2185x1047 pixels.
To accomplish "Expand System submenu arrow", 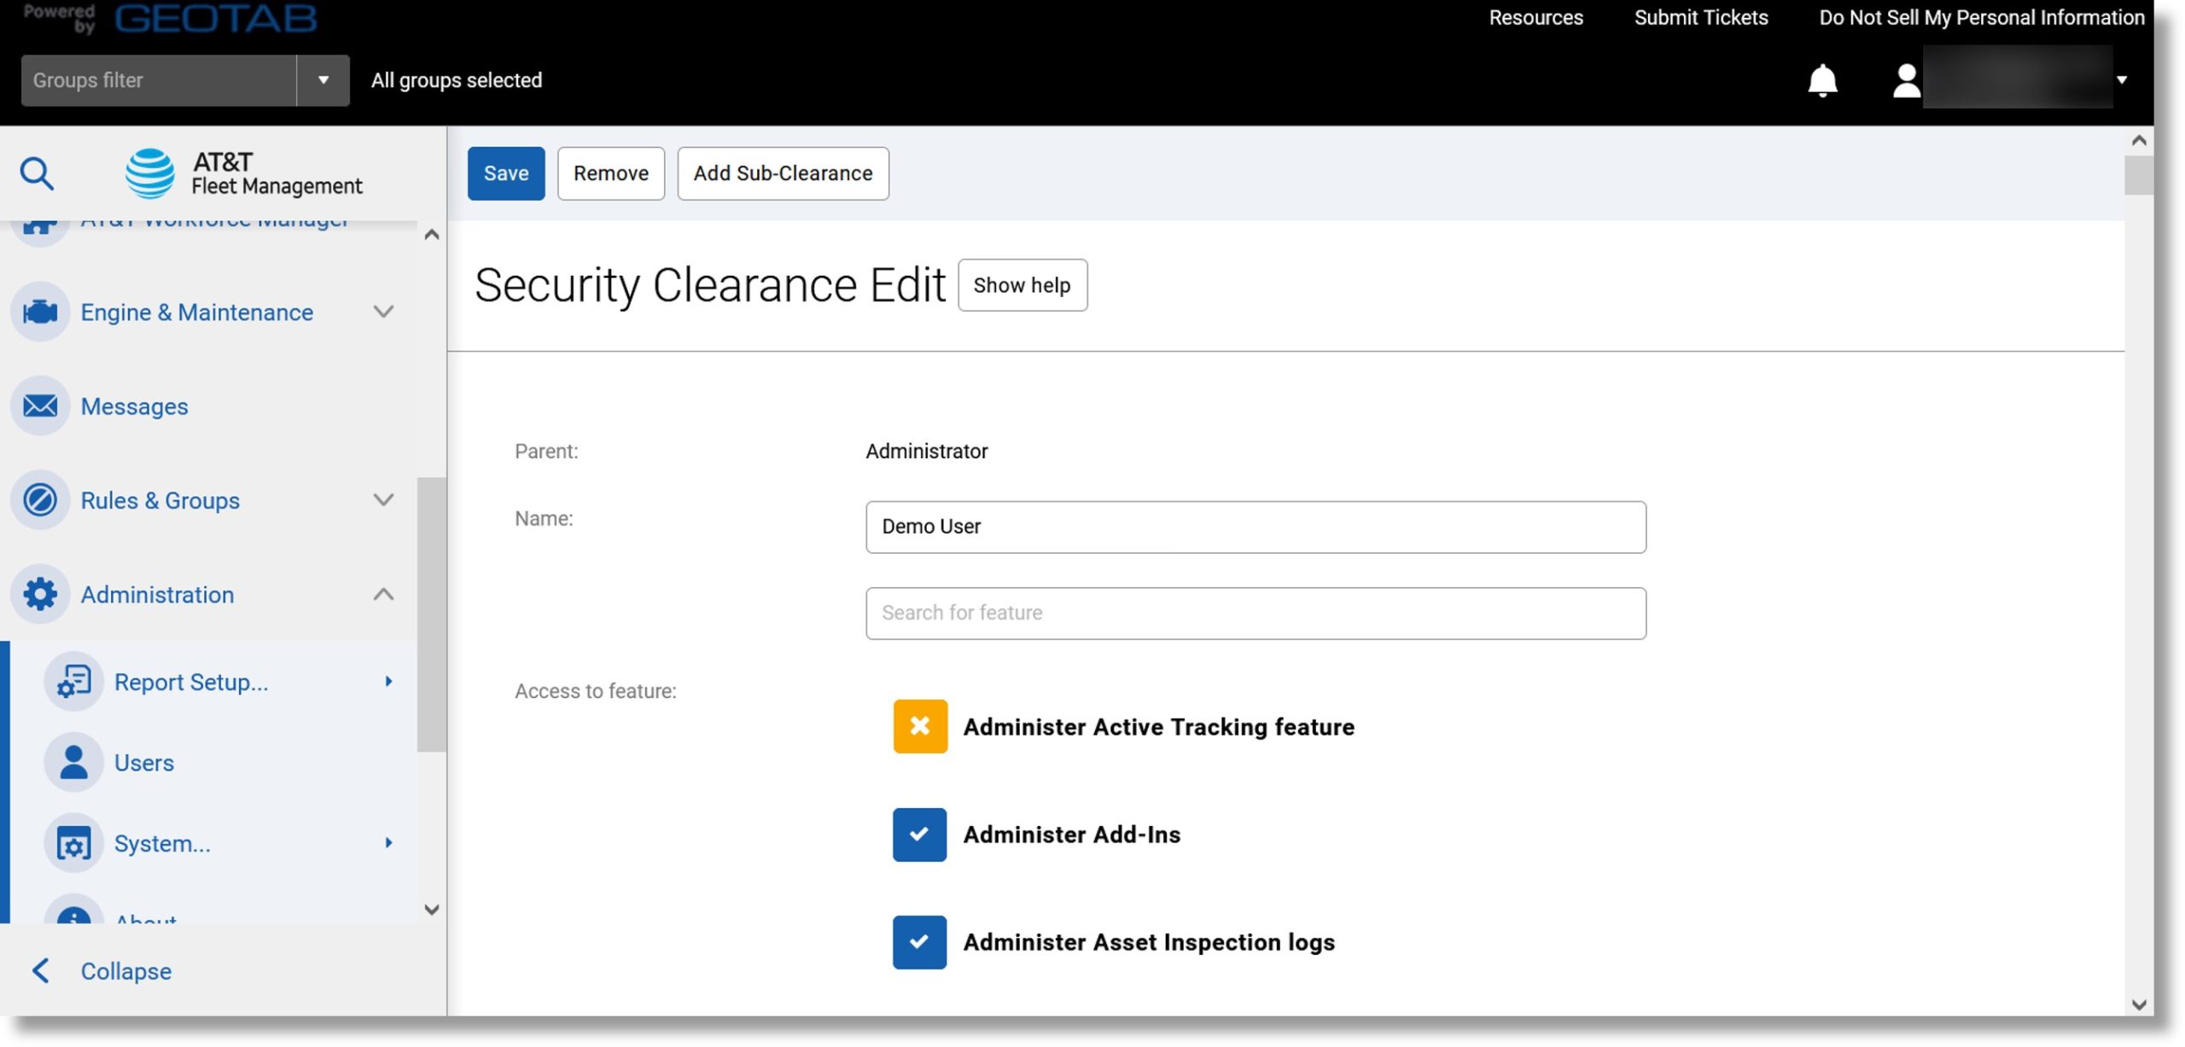I will tap(388, 842).
